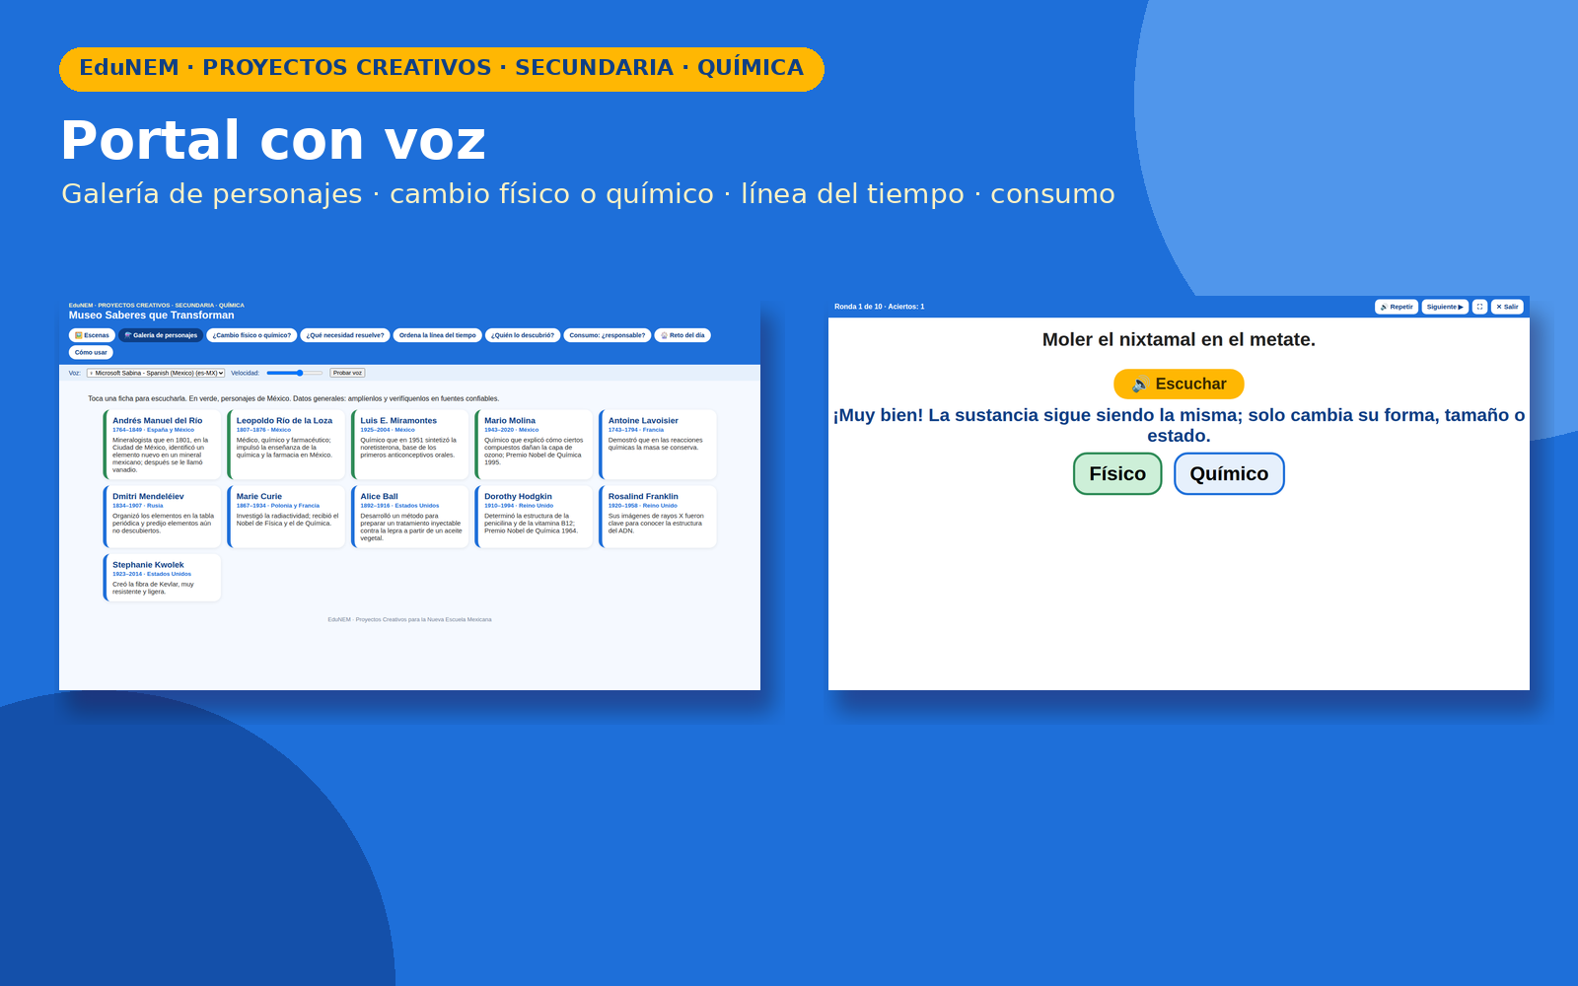
Task: Open the Voz voice dropdown
Action: [156, 373]
